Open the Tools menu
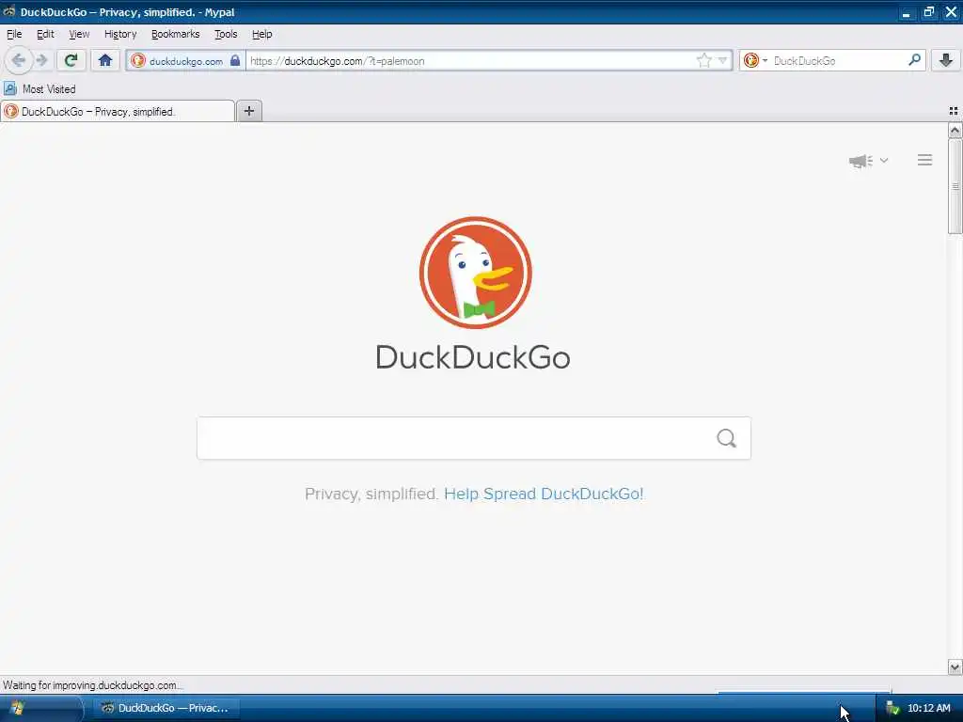Viewport: 963px width, 722px height. pos(226,35)
